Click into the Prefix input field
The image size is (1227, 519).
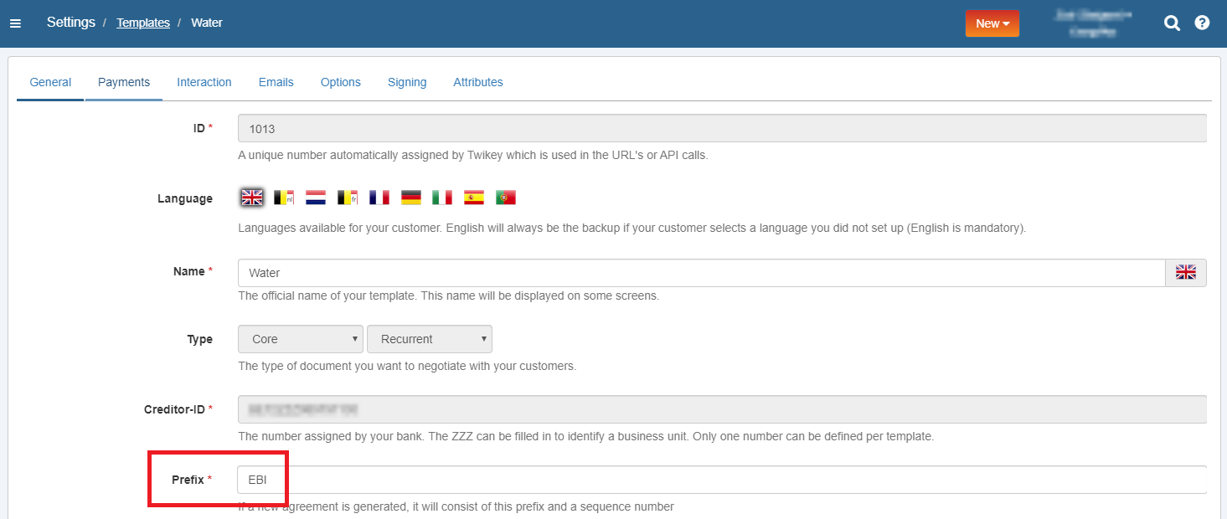[x=720, y=480]
